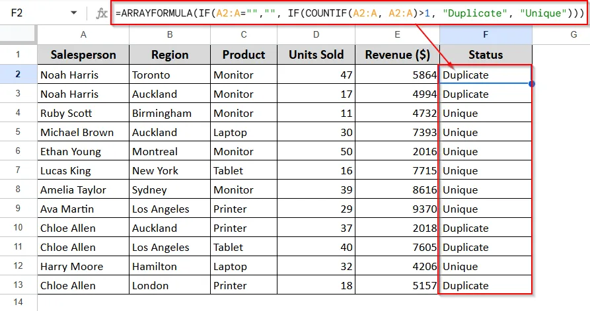Click the Region header cell
590x311 pixels.
point(170,55)
